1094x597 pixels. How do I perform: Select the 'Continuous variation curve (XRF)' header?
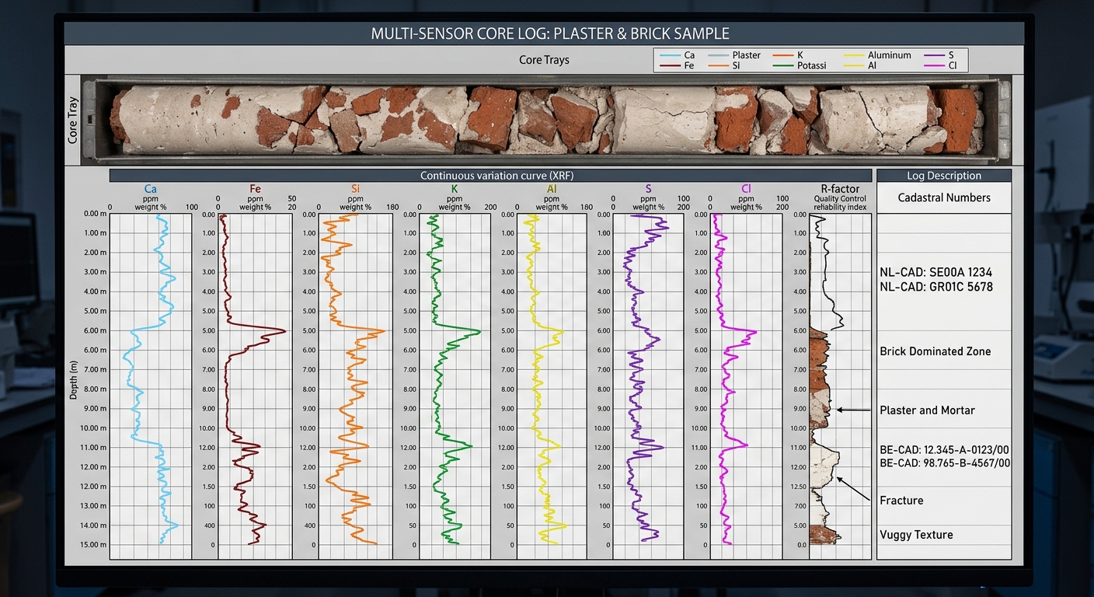click(490, 176)
